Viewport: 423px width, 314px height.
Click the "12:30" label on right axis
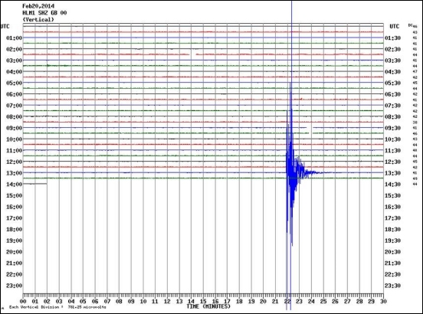point(392,162)
